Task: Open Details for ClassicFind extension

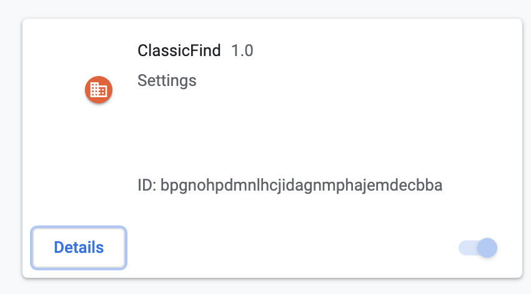Action: click(x=79, y=248)
